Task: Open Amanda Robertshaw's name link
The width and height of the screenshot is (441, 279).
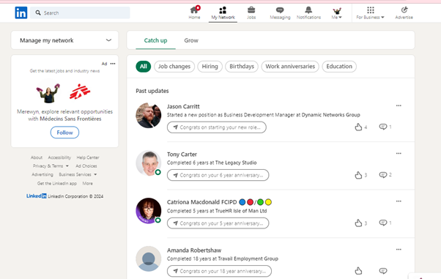Action: [194, 250]
